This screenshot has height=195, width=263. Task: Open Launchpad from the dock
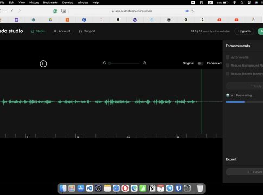72,188
